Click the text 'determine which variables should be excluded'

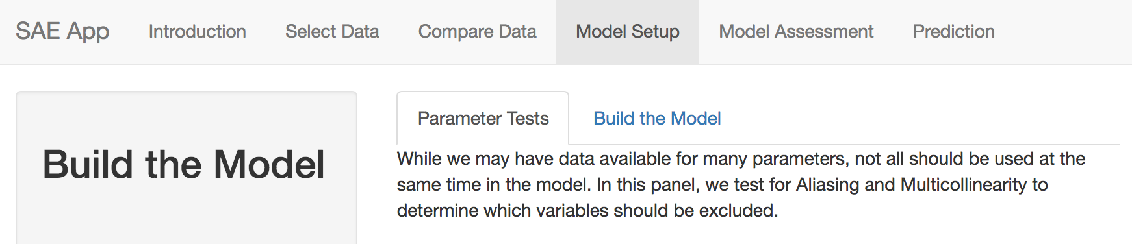(x=586, y=211)
